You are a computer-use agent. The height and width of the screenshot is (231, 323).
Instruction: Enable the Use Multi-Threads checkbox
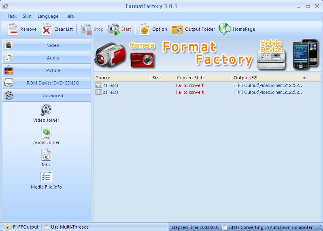click(x=47, y=227)
